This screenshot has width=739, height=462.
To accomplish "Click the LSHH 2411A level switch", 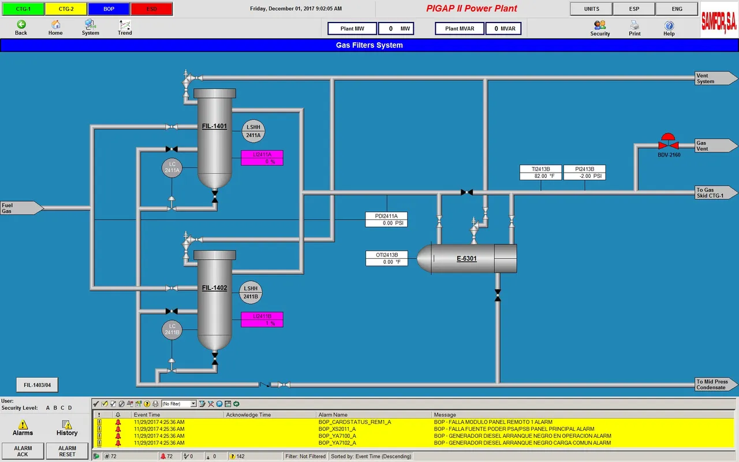I will (x=253, y=131).
